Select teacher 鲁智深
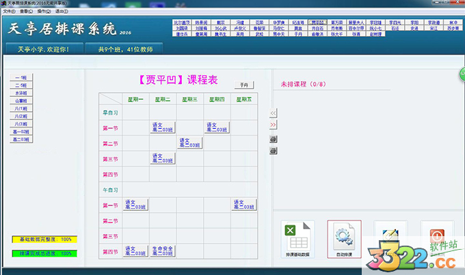This screenshot has height=275, width=465. tap(259, 29)
